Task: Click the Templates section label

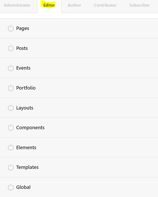Action: pos(27,167)
